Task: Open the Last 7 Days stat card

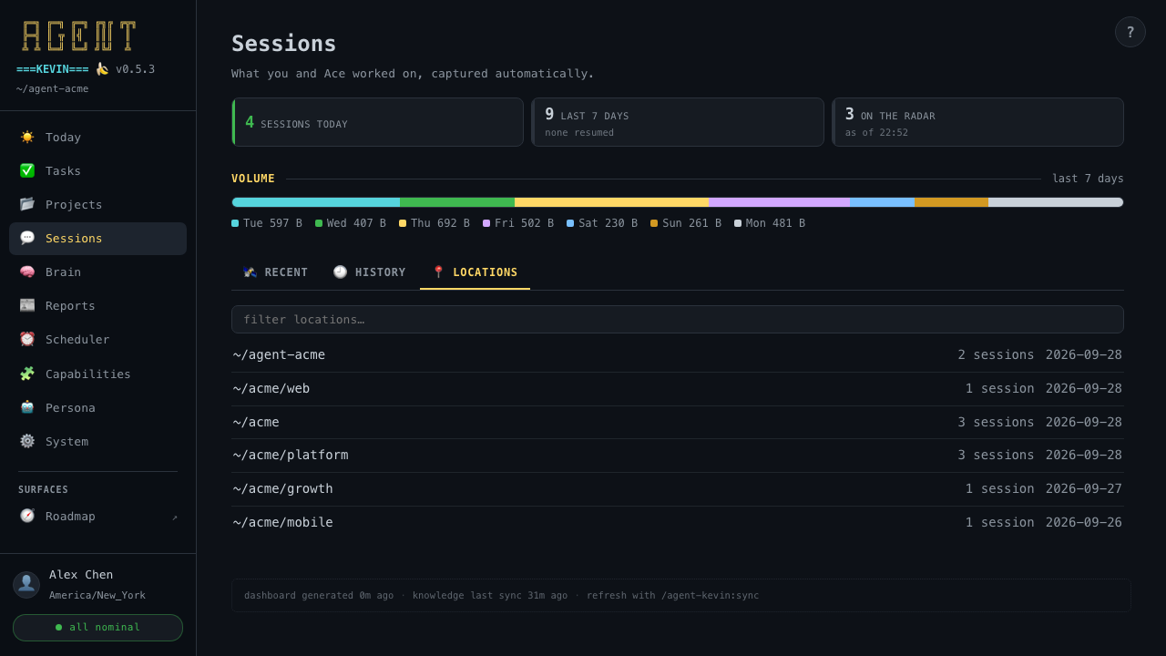Action: pyautogui.click(x=678, y=122)
